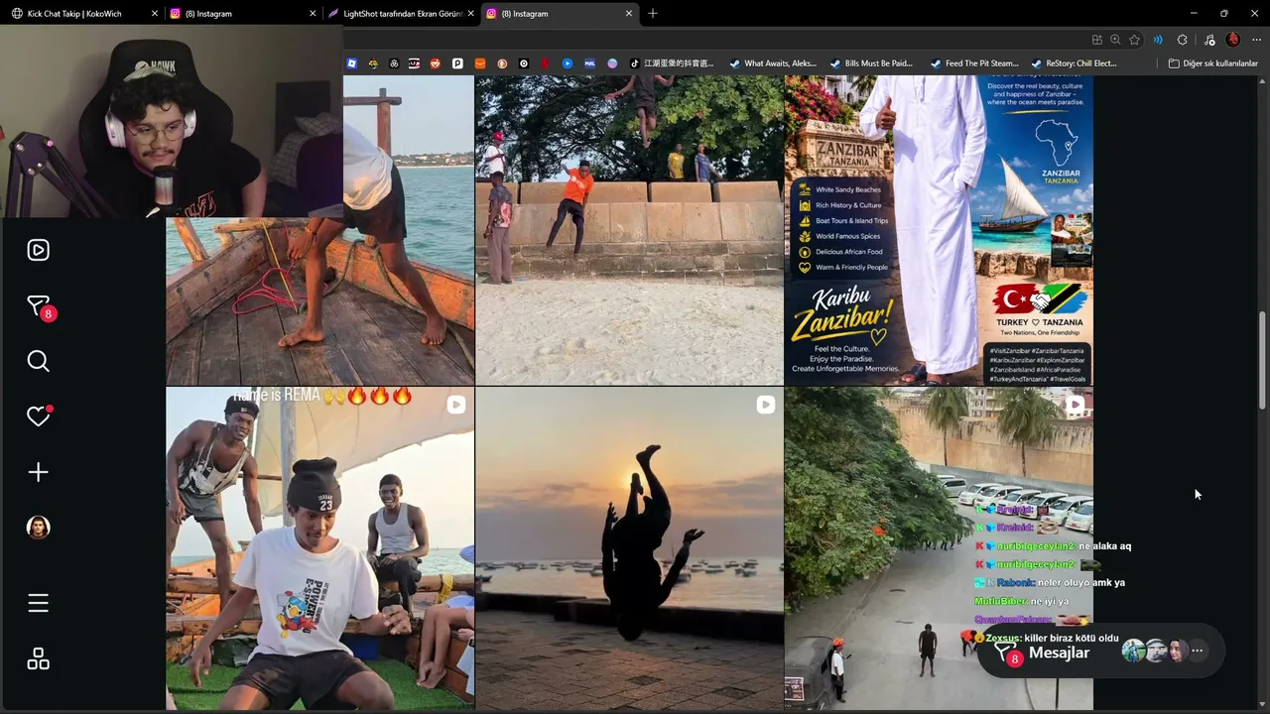Open the TikTok Chinese-titled bookmark
This screenshot has height=714, width=1270.
click(x=672, y=63)
